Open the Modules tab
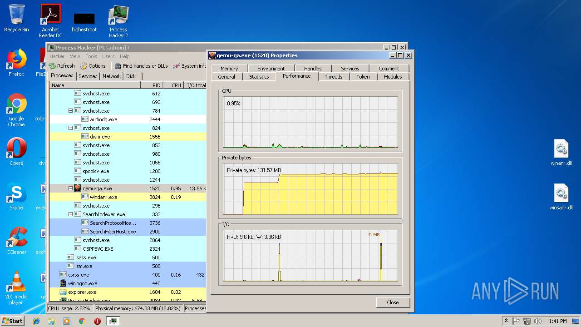581x327 pixels. [x=393, y=77]
